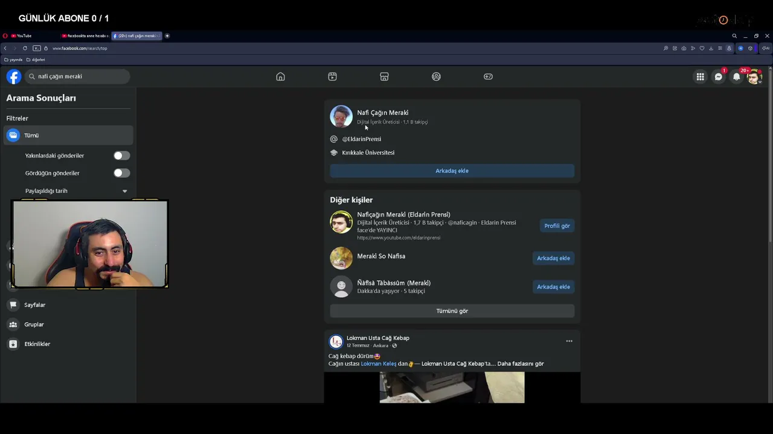Open the Gaming icon in top navigation
This screenshot has height=434, width=773.
coord(488,77)
